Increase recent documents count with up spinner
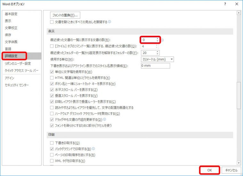243x176 pixels. (x=157, y=39)
